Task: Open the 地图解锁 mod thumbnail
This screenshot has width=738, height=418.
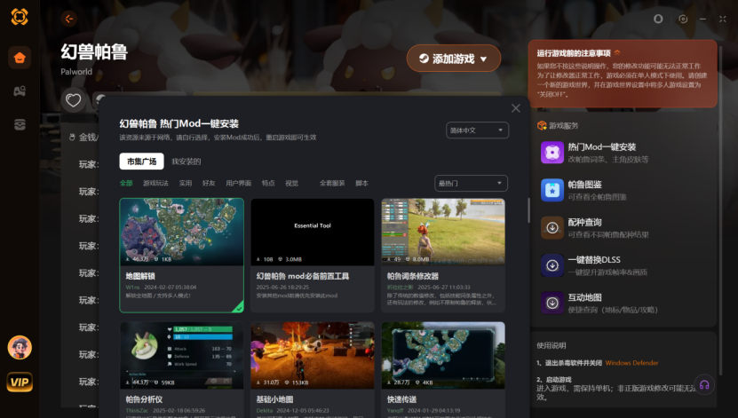Action: (182, 232)
